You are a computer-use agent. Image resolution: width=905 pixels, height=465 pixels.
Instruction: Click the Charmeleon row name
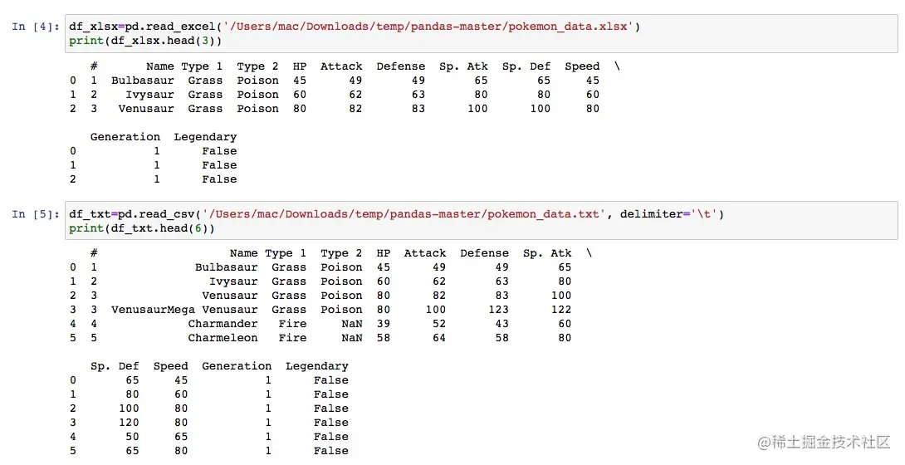pyautogui.click(x=223, y=338)
